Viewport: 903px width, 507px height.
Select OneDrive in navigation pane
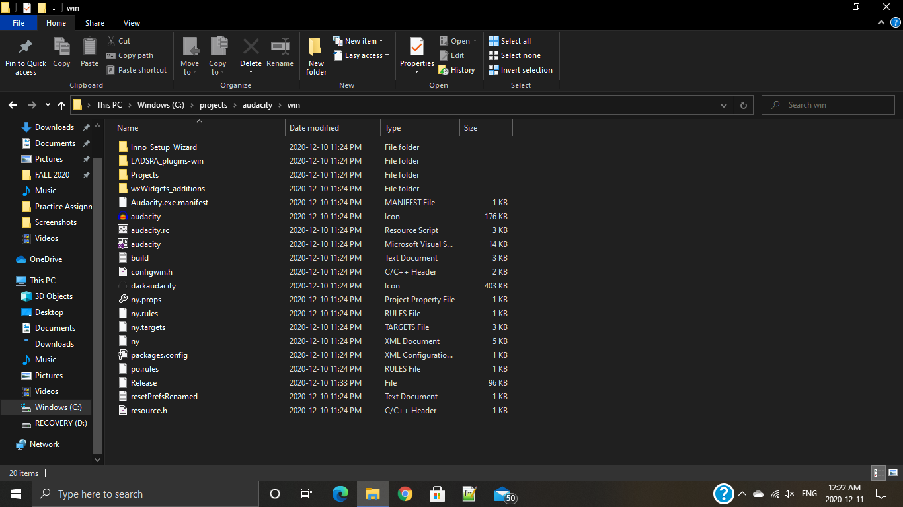46,259
